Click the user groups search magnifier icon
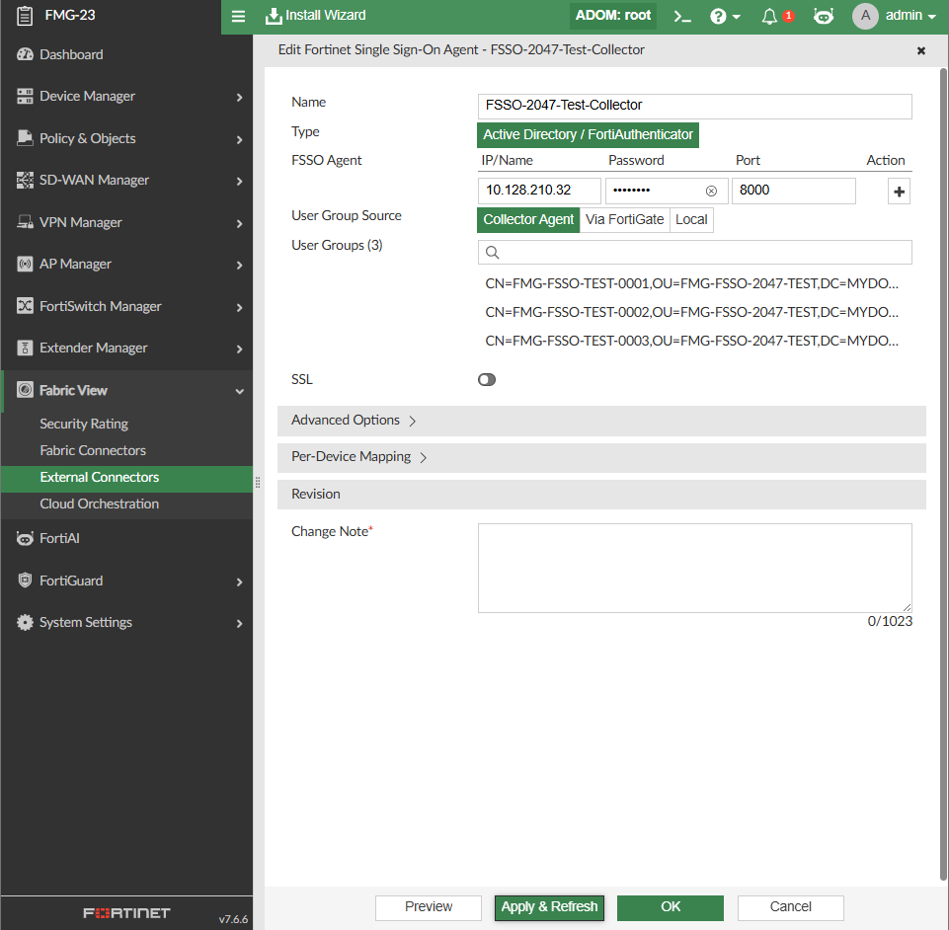Image resolution: width=949 pixels, height=930 pixels. coord(492,253)
